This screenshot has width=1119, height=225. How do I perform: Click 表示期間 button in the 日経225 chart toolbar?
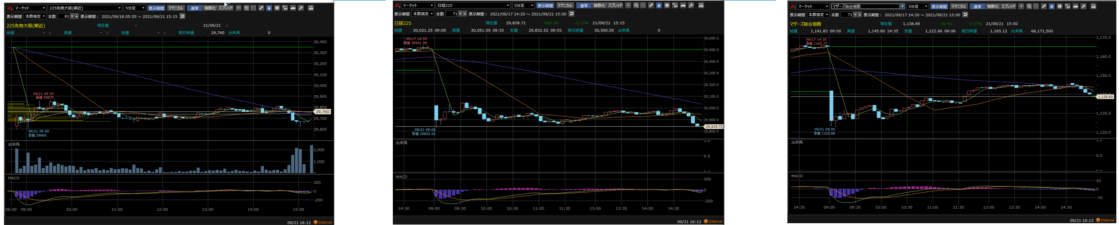[x=545, y=6]
